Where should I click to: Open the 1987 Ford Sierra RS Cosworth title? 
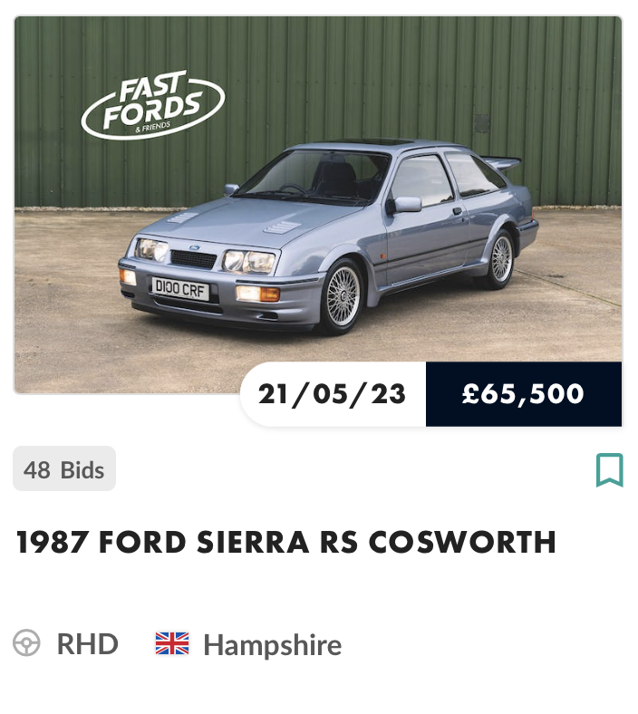[286, 542]
